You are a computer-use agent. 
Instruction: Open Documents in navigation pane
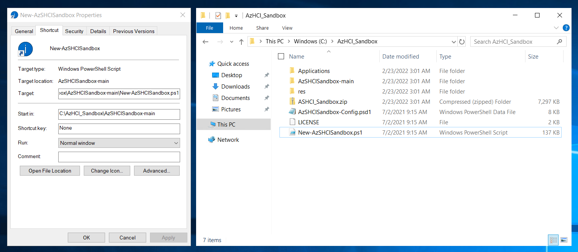pyautogui.click(x=231, y=98)
